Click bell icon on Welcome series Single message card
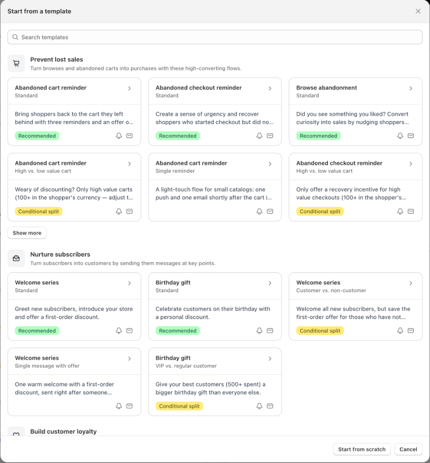This screenshot has height=463, width=430. (x=119, y=406)
